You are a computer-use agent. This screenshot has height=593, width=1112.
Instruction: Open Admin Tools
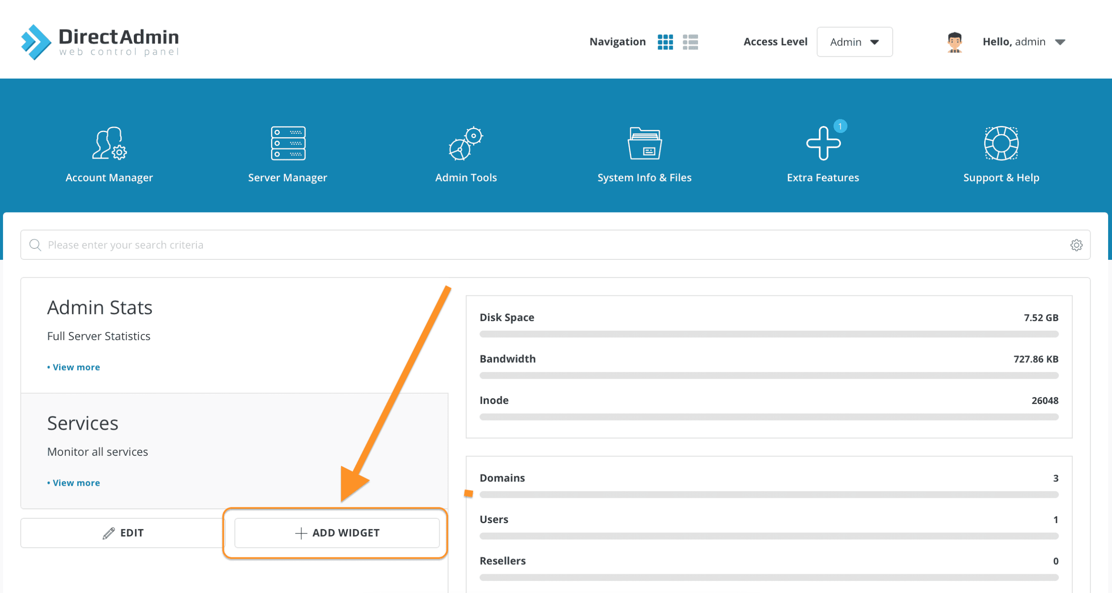coord(466,154)
